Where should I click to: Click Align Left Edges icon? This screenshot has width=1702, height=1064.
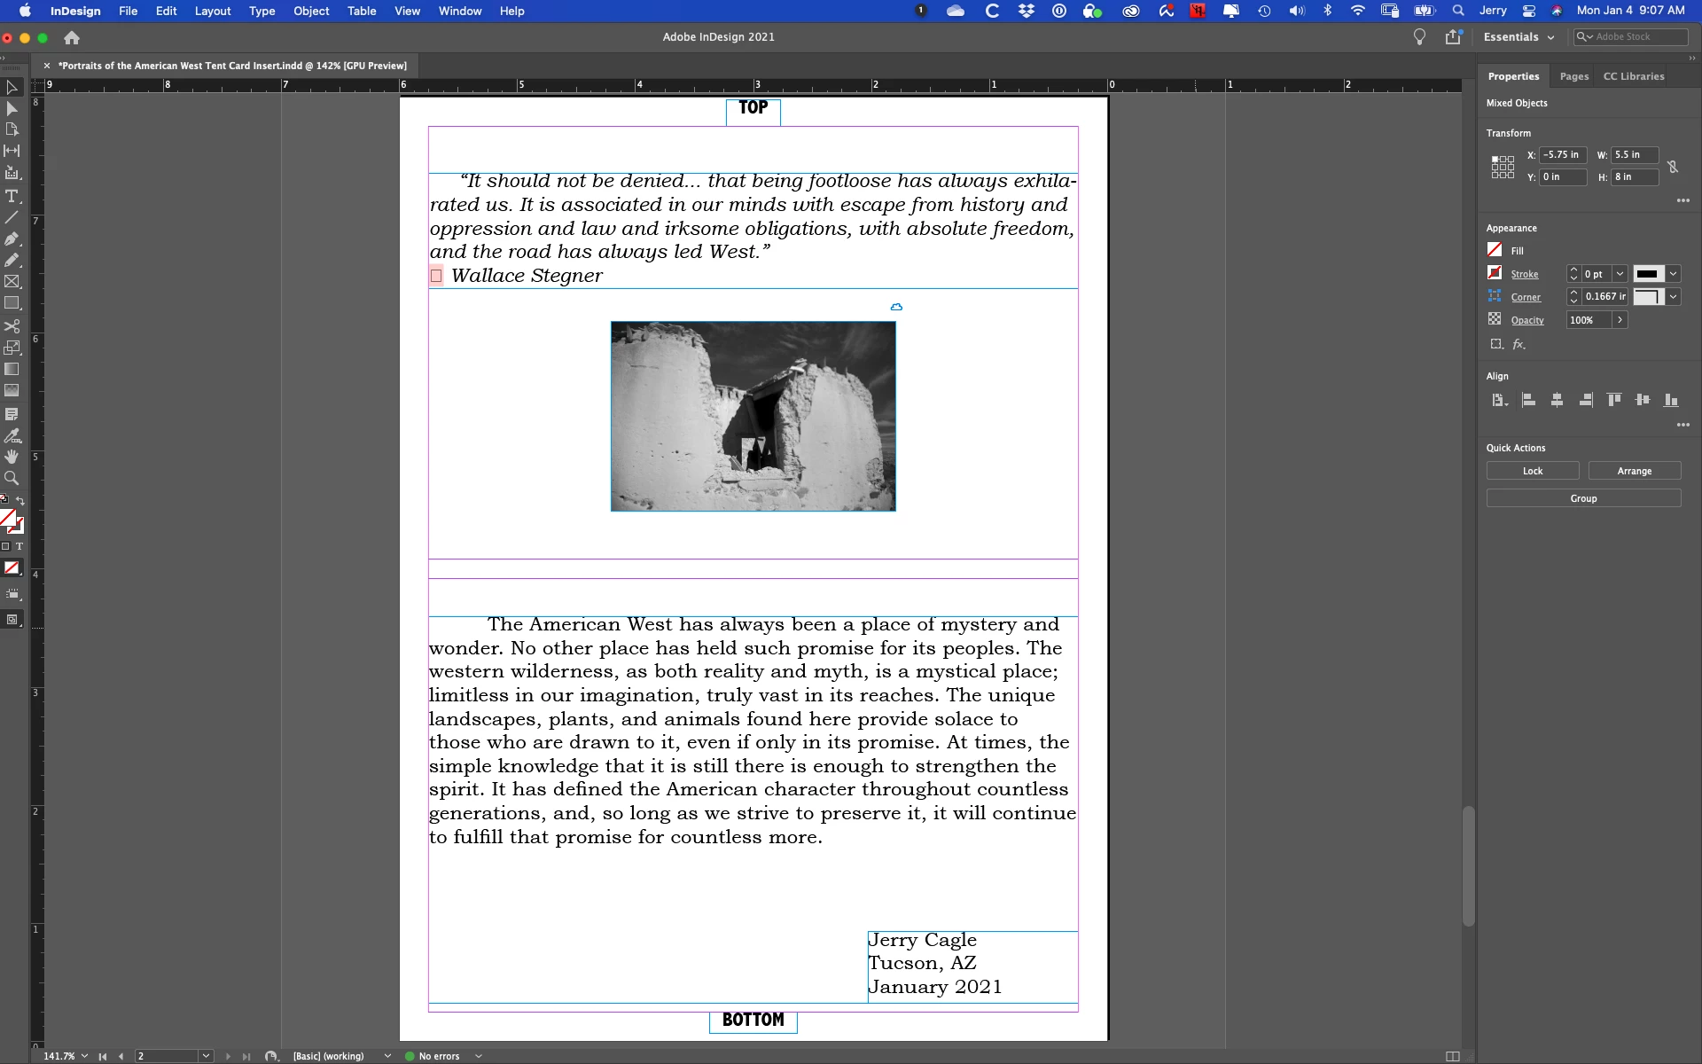coord(1528,400)
